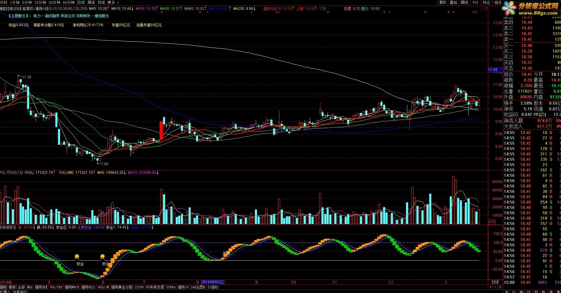Viewport: 561px width, 293px height.
Task: Open the 模板 template tab
Action: point(12,287)
